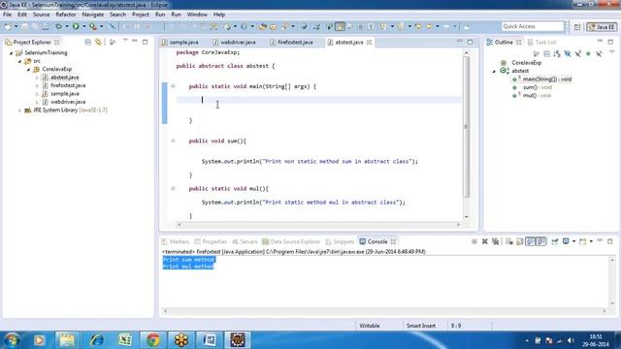Click the New file toolbar icon
Viewport: 621px width, 349px height.
point(8,26)
